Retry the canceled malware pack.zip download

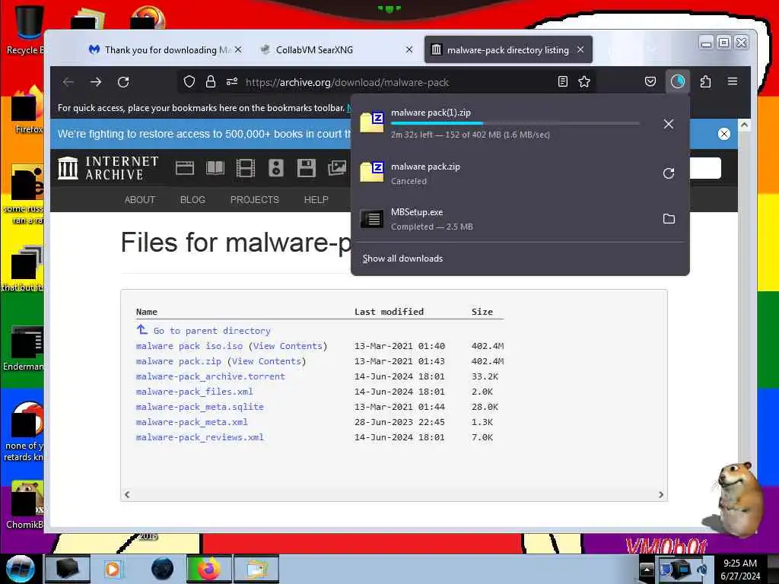point(669,173)
